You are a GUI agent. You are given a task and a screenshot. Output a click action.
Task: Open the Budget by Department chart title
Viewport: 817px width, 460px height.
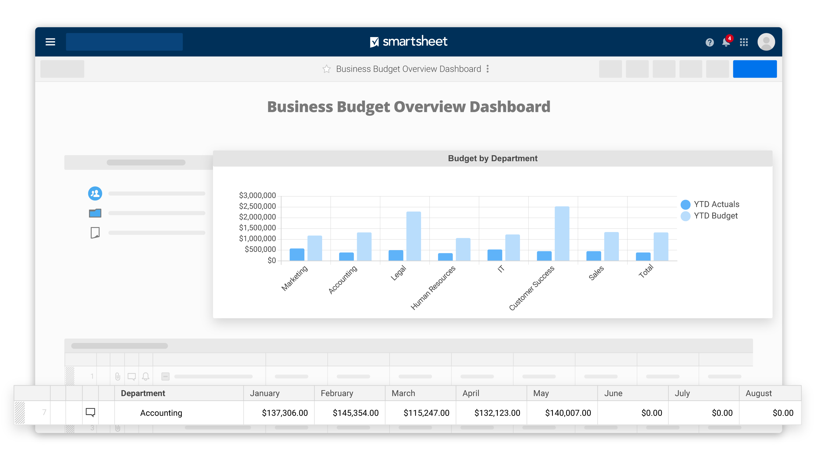493,158
